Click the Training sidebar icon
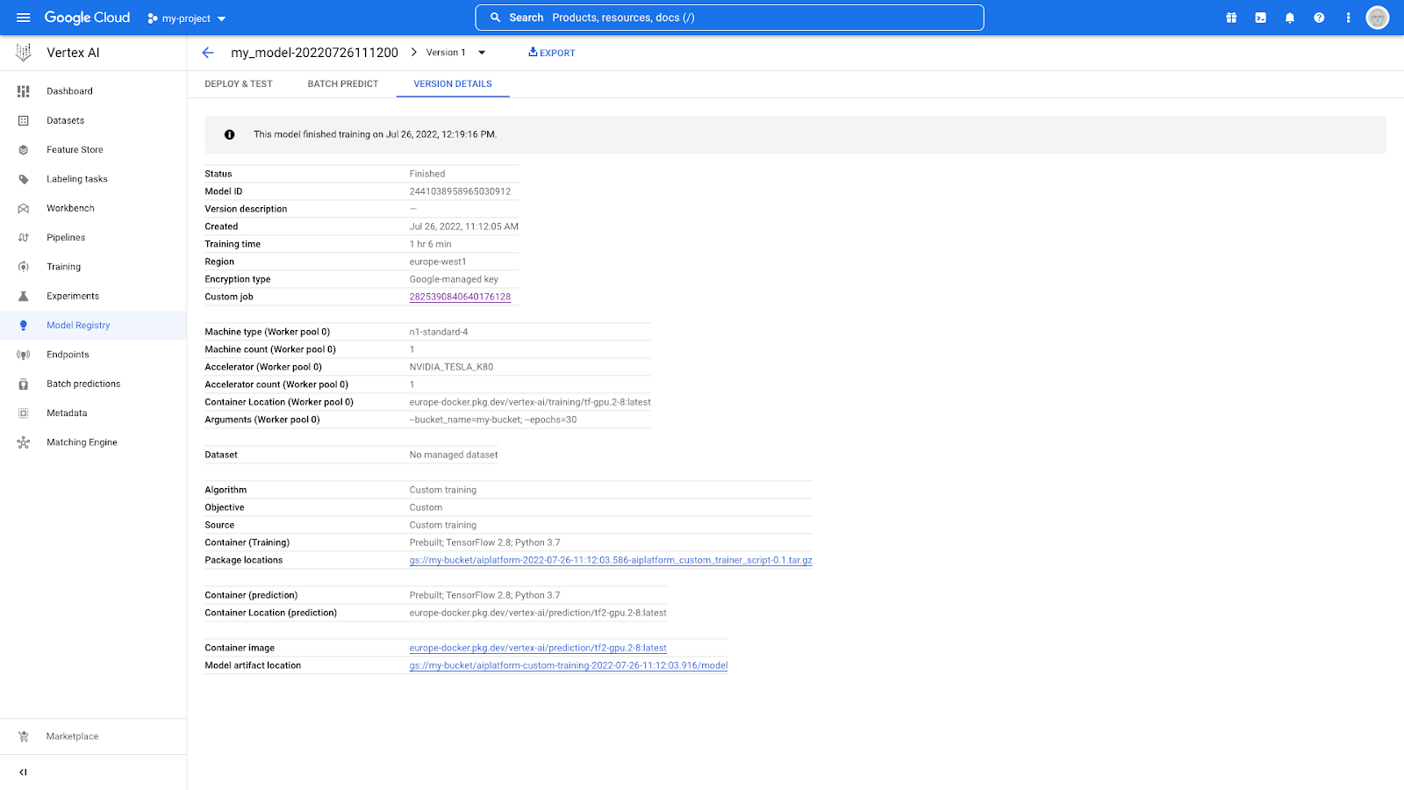The image size is (1404, 790). [x=24, y=267]
